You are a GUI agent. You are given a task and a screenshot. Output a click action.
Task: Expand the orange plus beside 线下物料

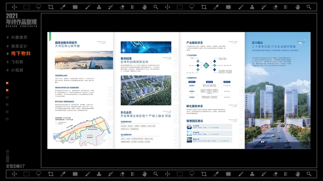coord(8,54)
